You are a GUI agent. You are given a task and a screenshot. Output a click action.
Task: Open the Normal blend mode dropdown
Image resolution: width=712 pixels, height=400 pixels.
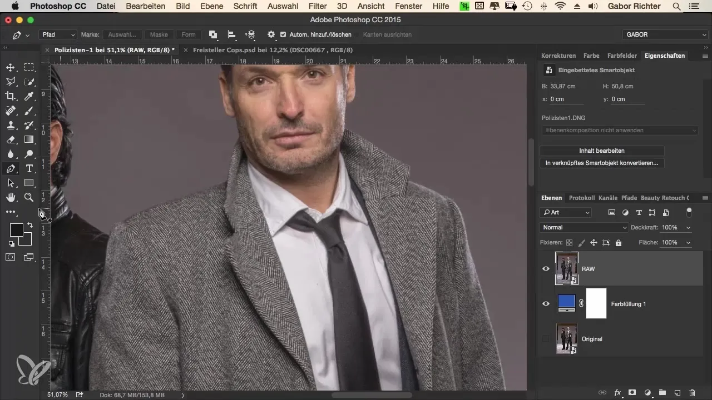584,227
